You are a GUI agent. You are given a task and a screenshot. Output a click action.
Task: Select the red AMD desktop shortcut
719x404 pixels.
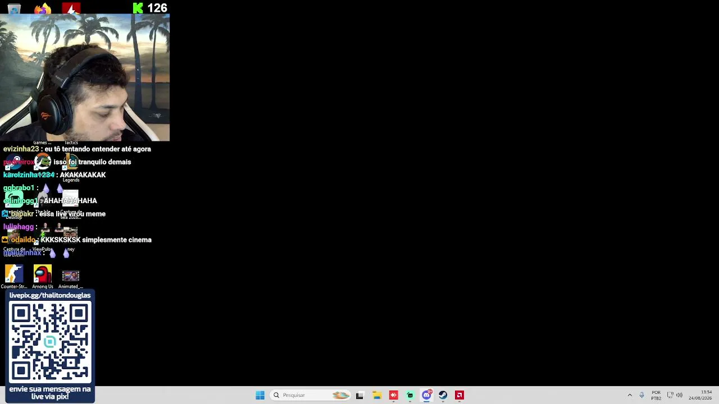pyautogui.click(x=71, y=8)
